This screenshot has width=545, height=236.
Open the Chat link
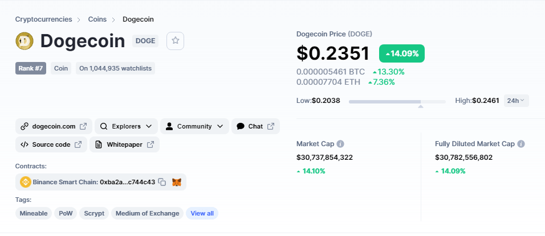click(x=255, y=126)
